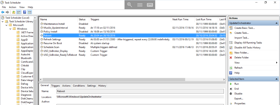Open the Action menu
The width and height of the screenshot is (280, 105).
(x=12, y=7)
